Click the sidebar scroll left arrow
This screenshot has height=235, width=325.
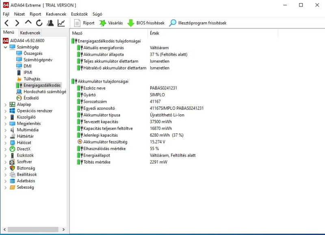(4, 229)
